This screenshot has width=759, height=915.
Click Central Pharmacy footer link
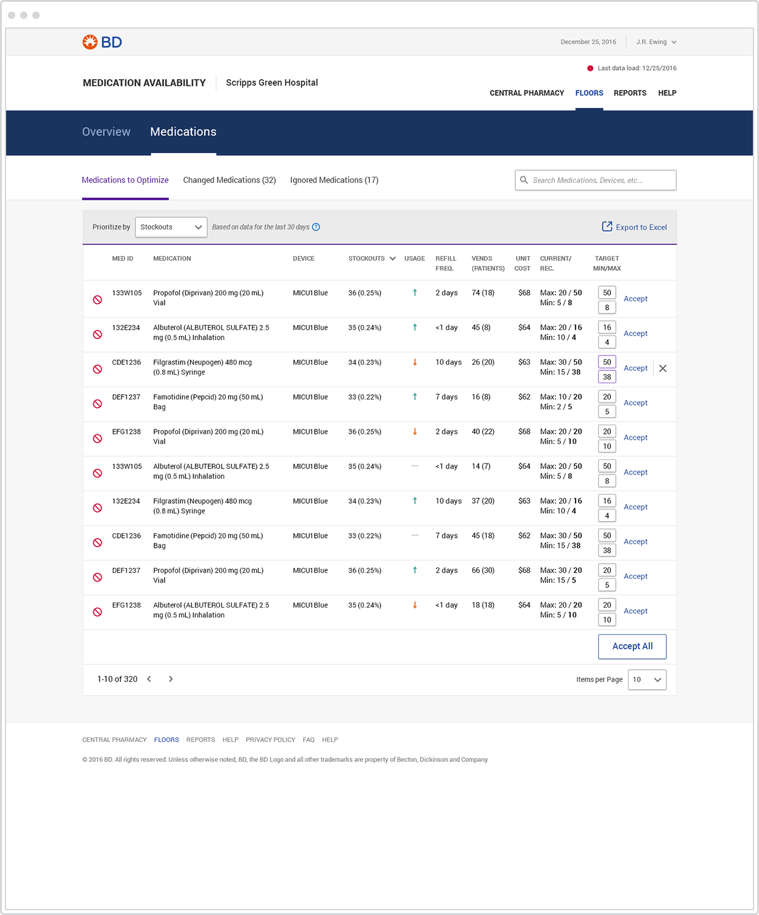pos(115,740)
